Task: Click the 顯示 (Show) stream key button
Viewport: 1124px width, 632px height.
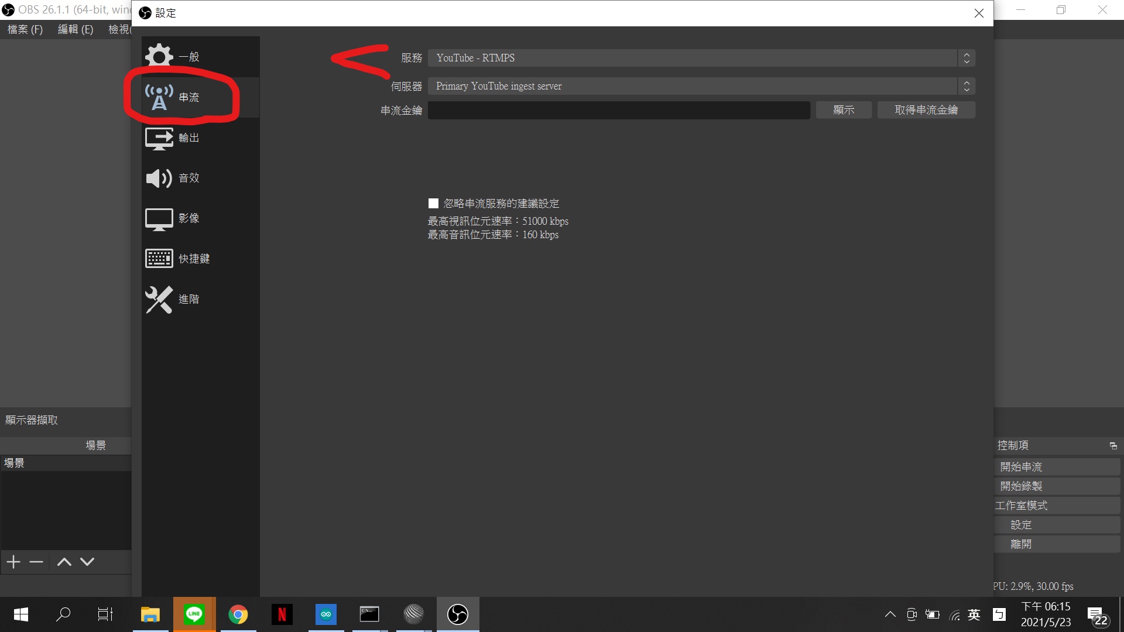Action: 844,110
